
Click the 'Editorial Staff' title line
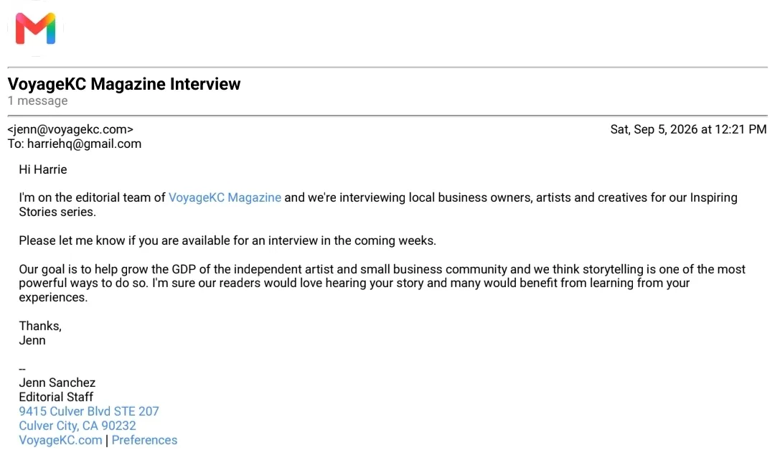[x=56, y=397]
